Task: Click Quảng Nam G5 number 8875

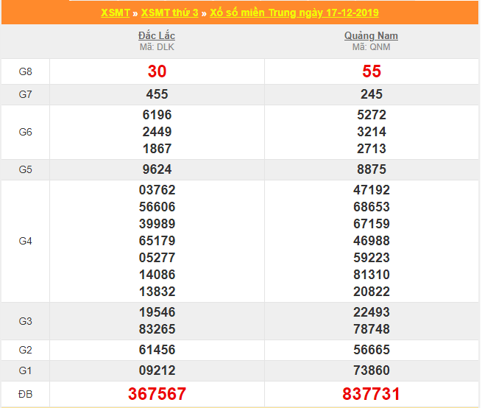Action: (372, 169)
